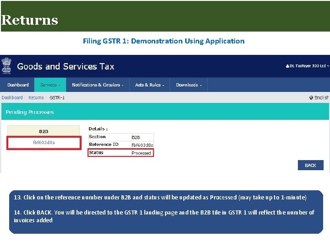The height and width of the screenshot is (247, 330).
Task: Go to the Dashboard menu item
Action: point(18,85)
